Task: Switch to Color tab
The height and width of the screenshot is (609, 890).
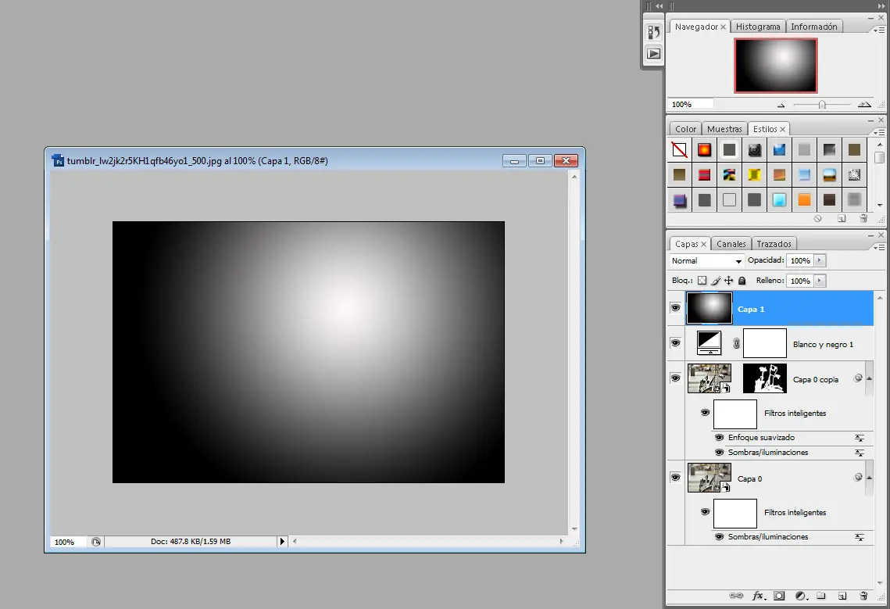Action: coord(685,129)
